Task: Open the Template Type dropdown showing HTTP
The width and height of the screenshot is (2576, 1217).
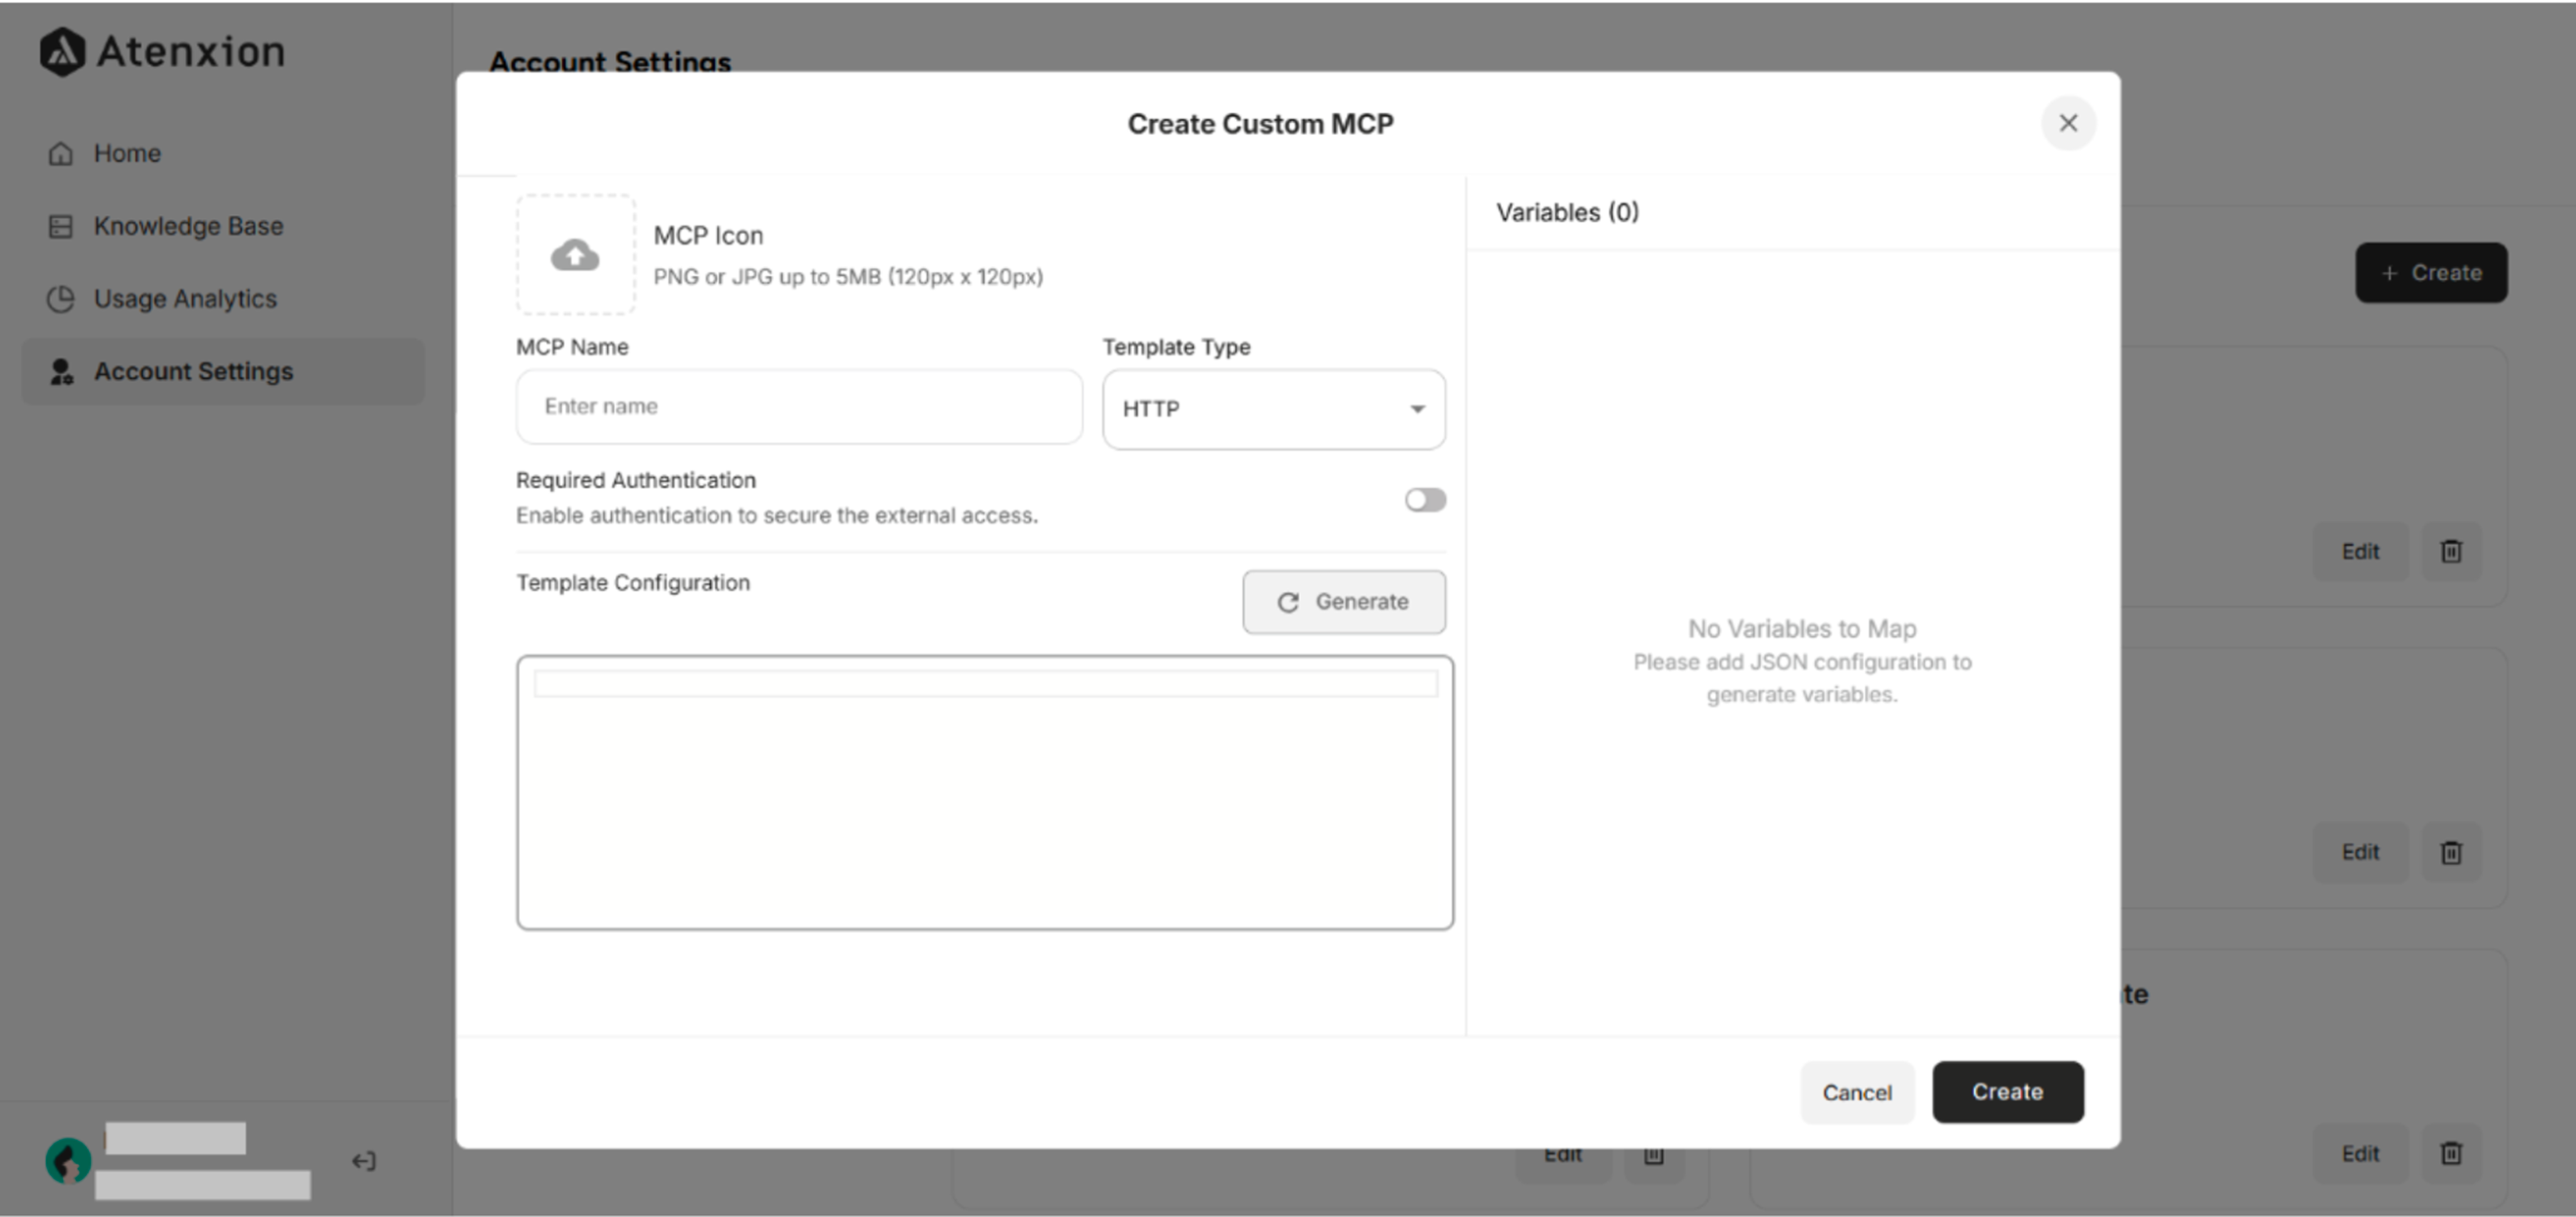Action: (x=1273, y=409)
